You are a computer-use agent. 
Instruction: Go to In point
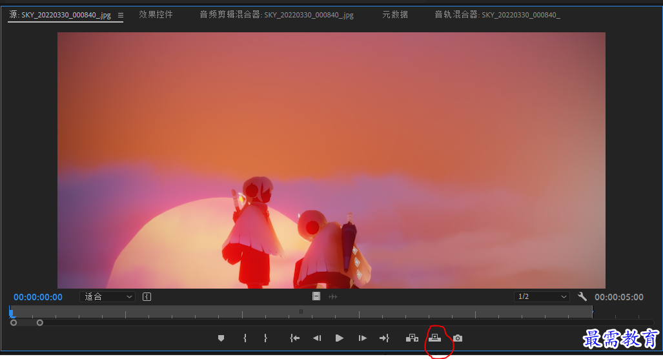[x=295, y=338]
